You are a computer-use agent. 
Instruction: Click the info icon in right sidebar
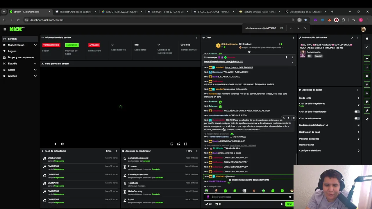(x=367, y=39)
